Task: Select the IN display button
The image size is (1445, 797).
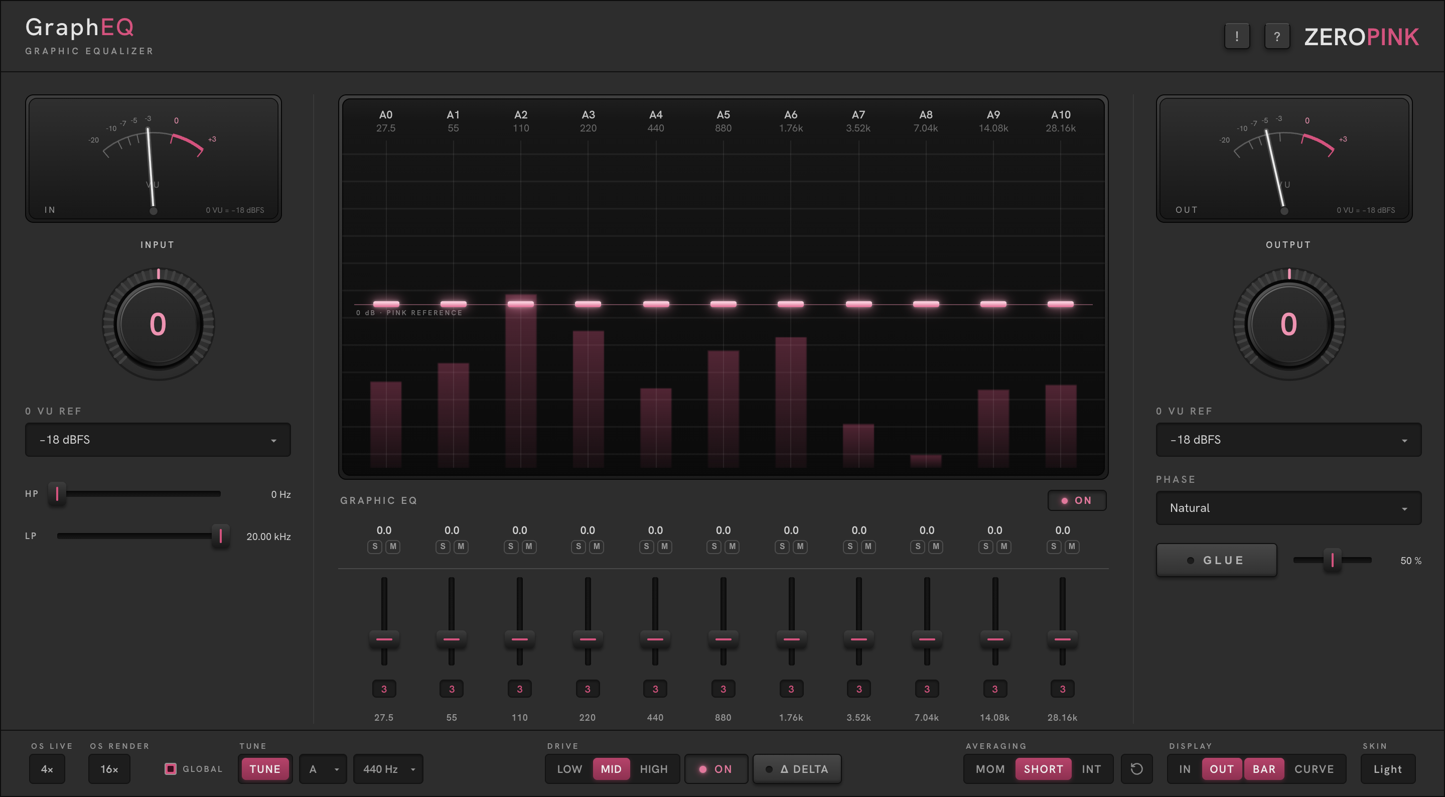Action: pos(1185,769)
